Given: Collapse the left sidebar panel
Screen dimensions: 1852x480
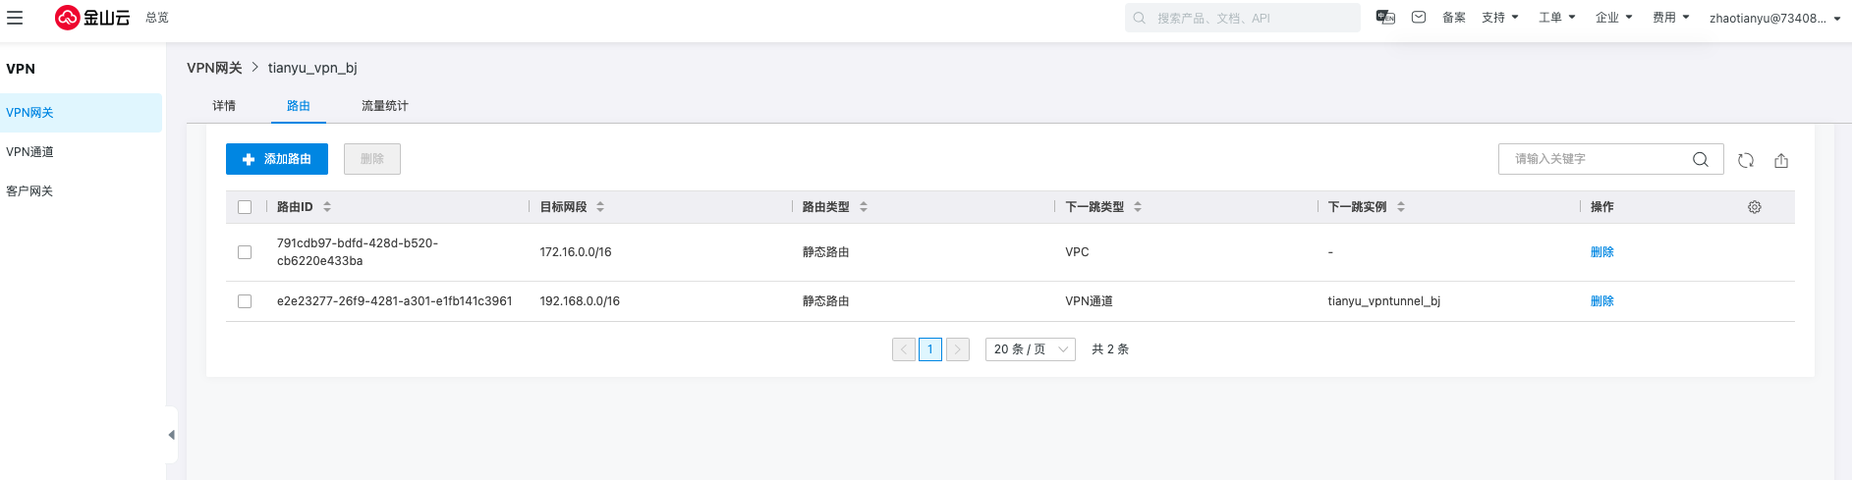Looking at the screenshot, I should pyautogui.click(x=172, y=435).
